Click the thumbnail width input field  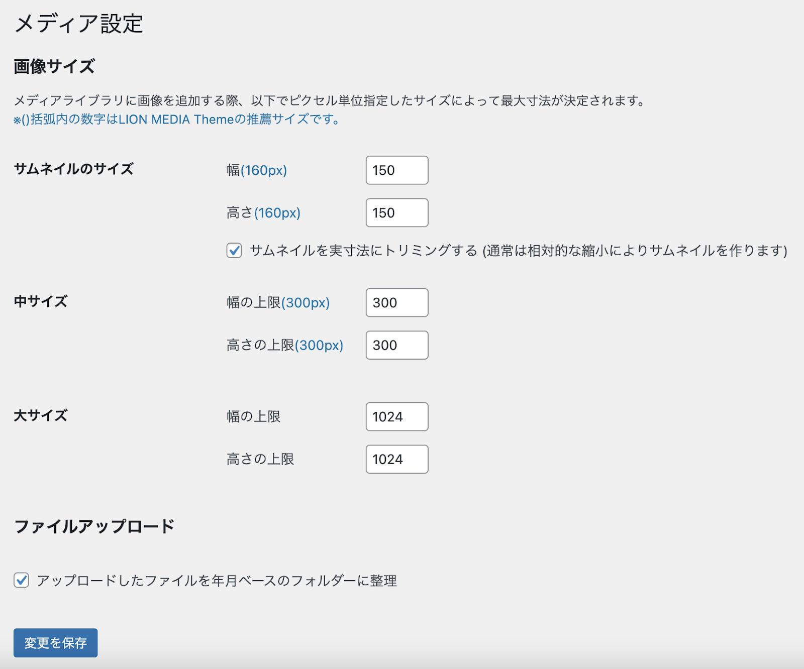397,170
